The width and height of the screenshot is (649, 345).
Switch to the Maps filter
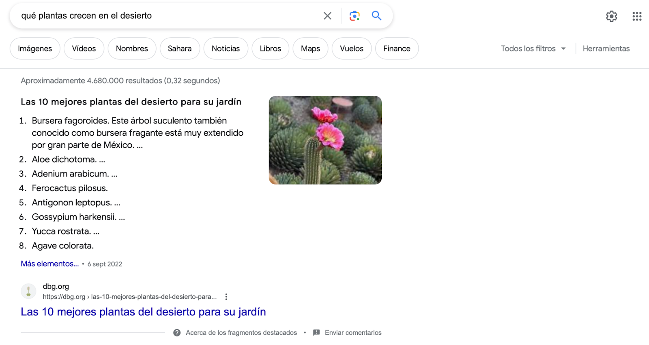pyautogui.click(x=310, y=49)
